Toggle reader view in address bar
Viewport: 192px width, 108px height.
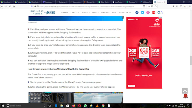pos(144,6)
